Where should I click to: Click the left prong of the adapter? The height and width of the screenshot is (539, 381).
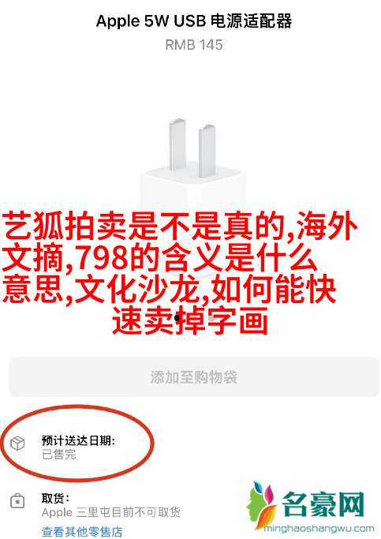177,144
